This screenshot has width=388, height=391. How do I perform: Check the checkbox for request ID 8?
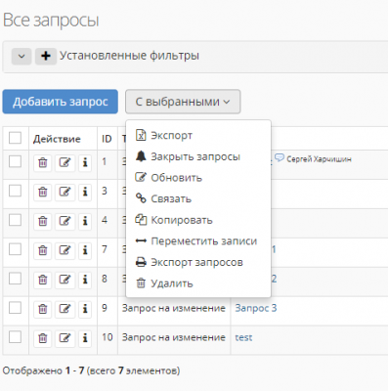[x=15, y=279]
